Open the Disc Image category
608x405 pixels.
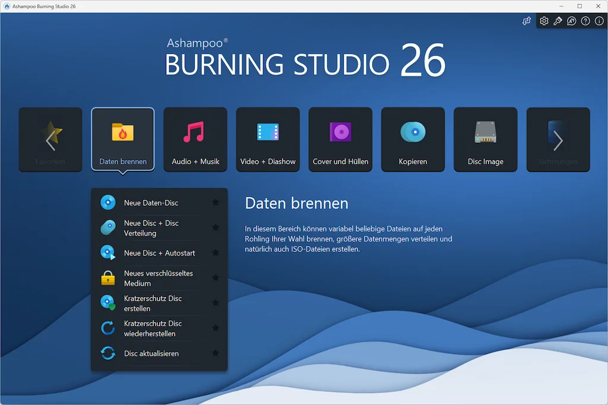(x=486, y=139)
